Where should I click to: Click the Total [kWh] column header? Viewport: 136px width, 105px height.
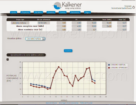[x=107, y=20]
